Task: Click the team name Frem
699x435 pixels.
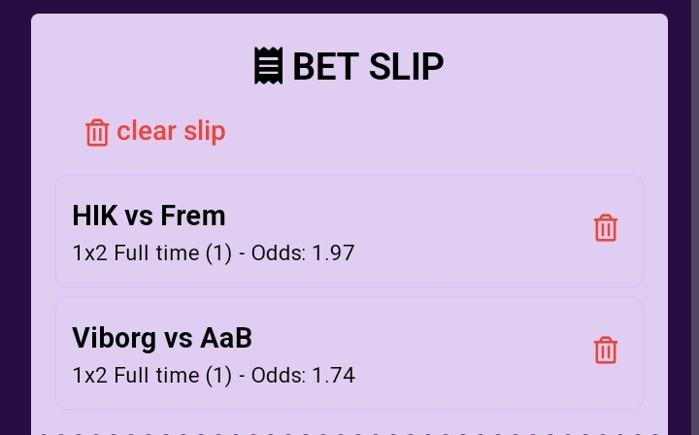Action: (x=193, y=216)
